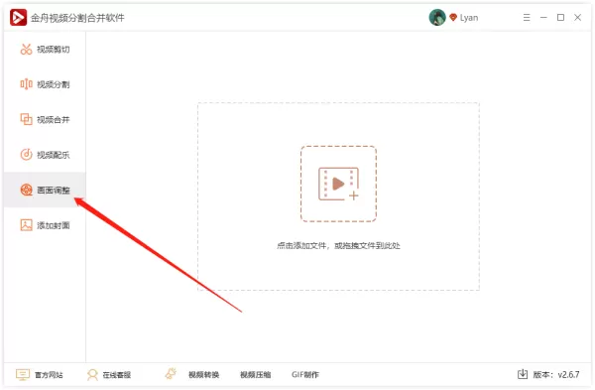Open the 视频转换 link
Viewport: 595px width, 390px height.
[203, 375]
